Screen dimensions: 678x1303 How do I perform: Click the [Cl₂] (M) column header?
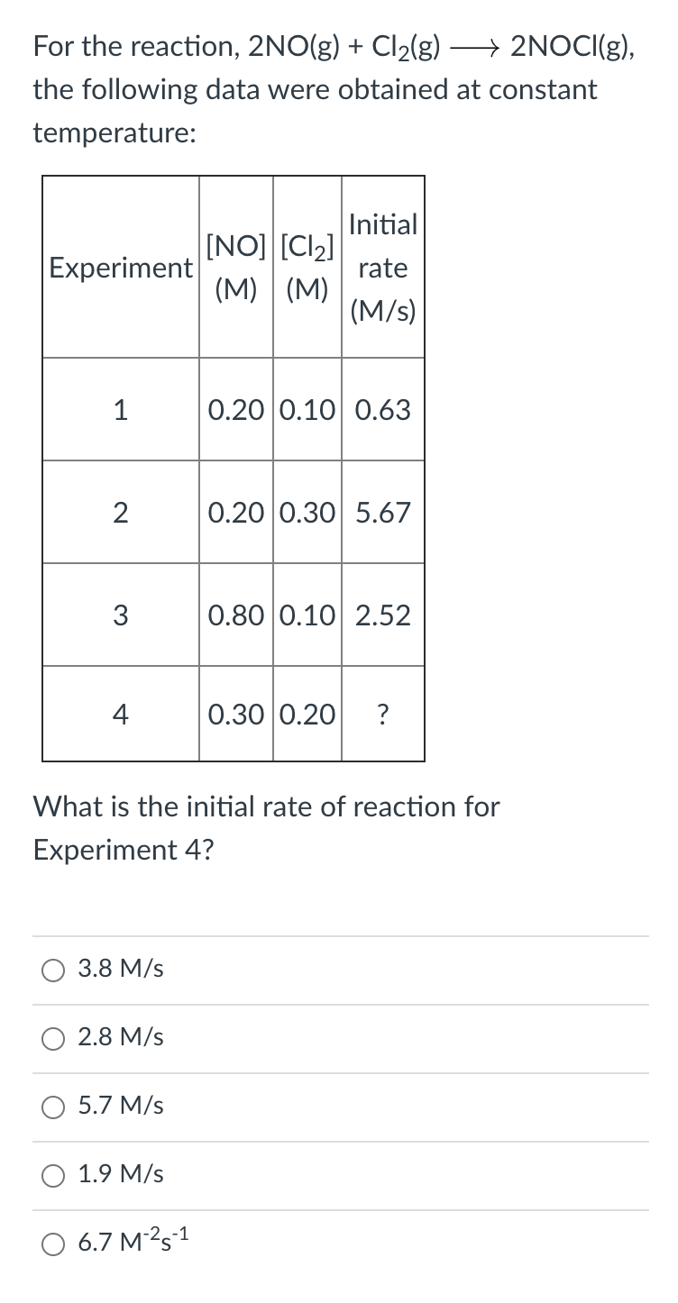pyautogui.click(x=307, y=268)
